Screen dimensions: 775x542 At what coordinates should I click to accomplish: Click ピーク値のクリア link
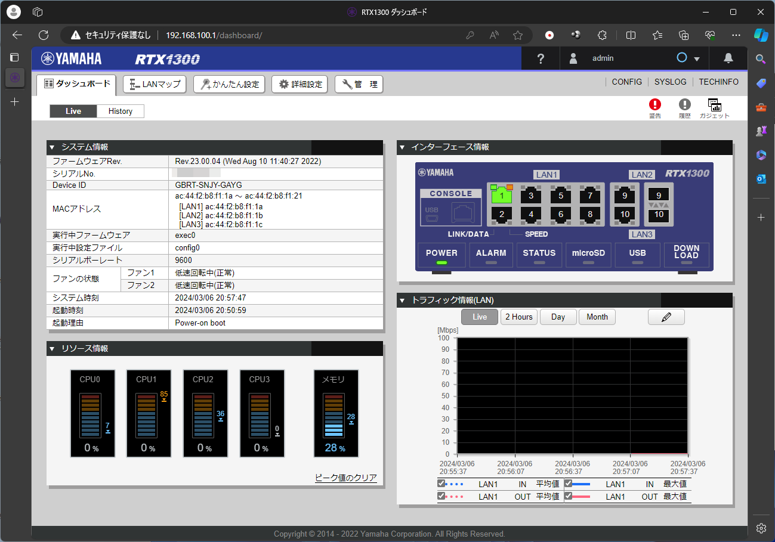coord(346,478)
